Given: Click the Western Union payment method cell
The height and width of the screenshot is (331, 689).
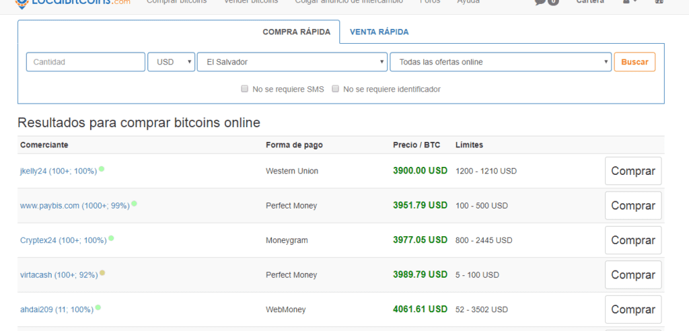Looking at the screenshot, I should point(292,171).
